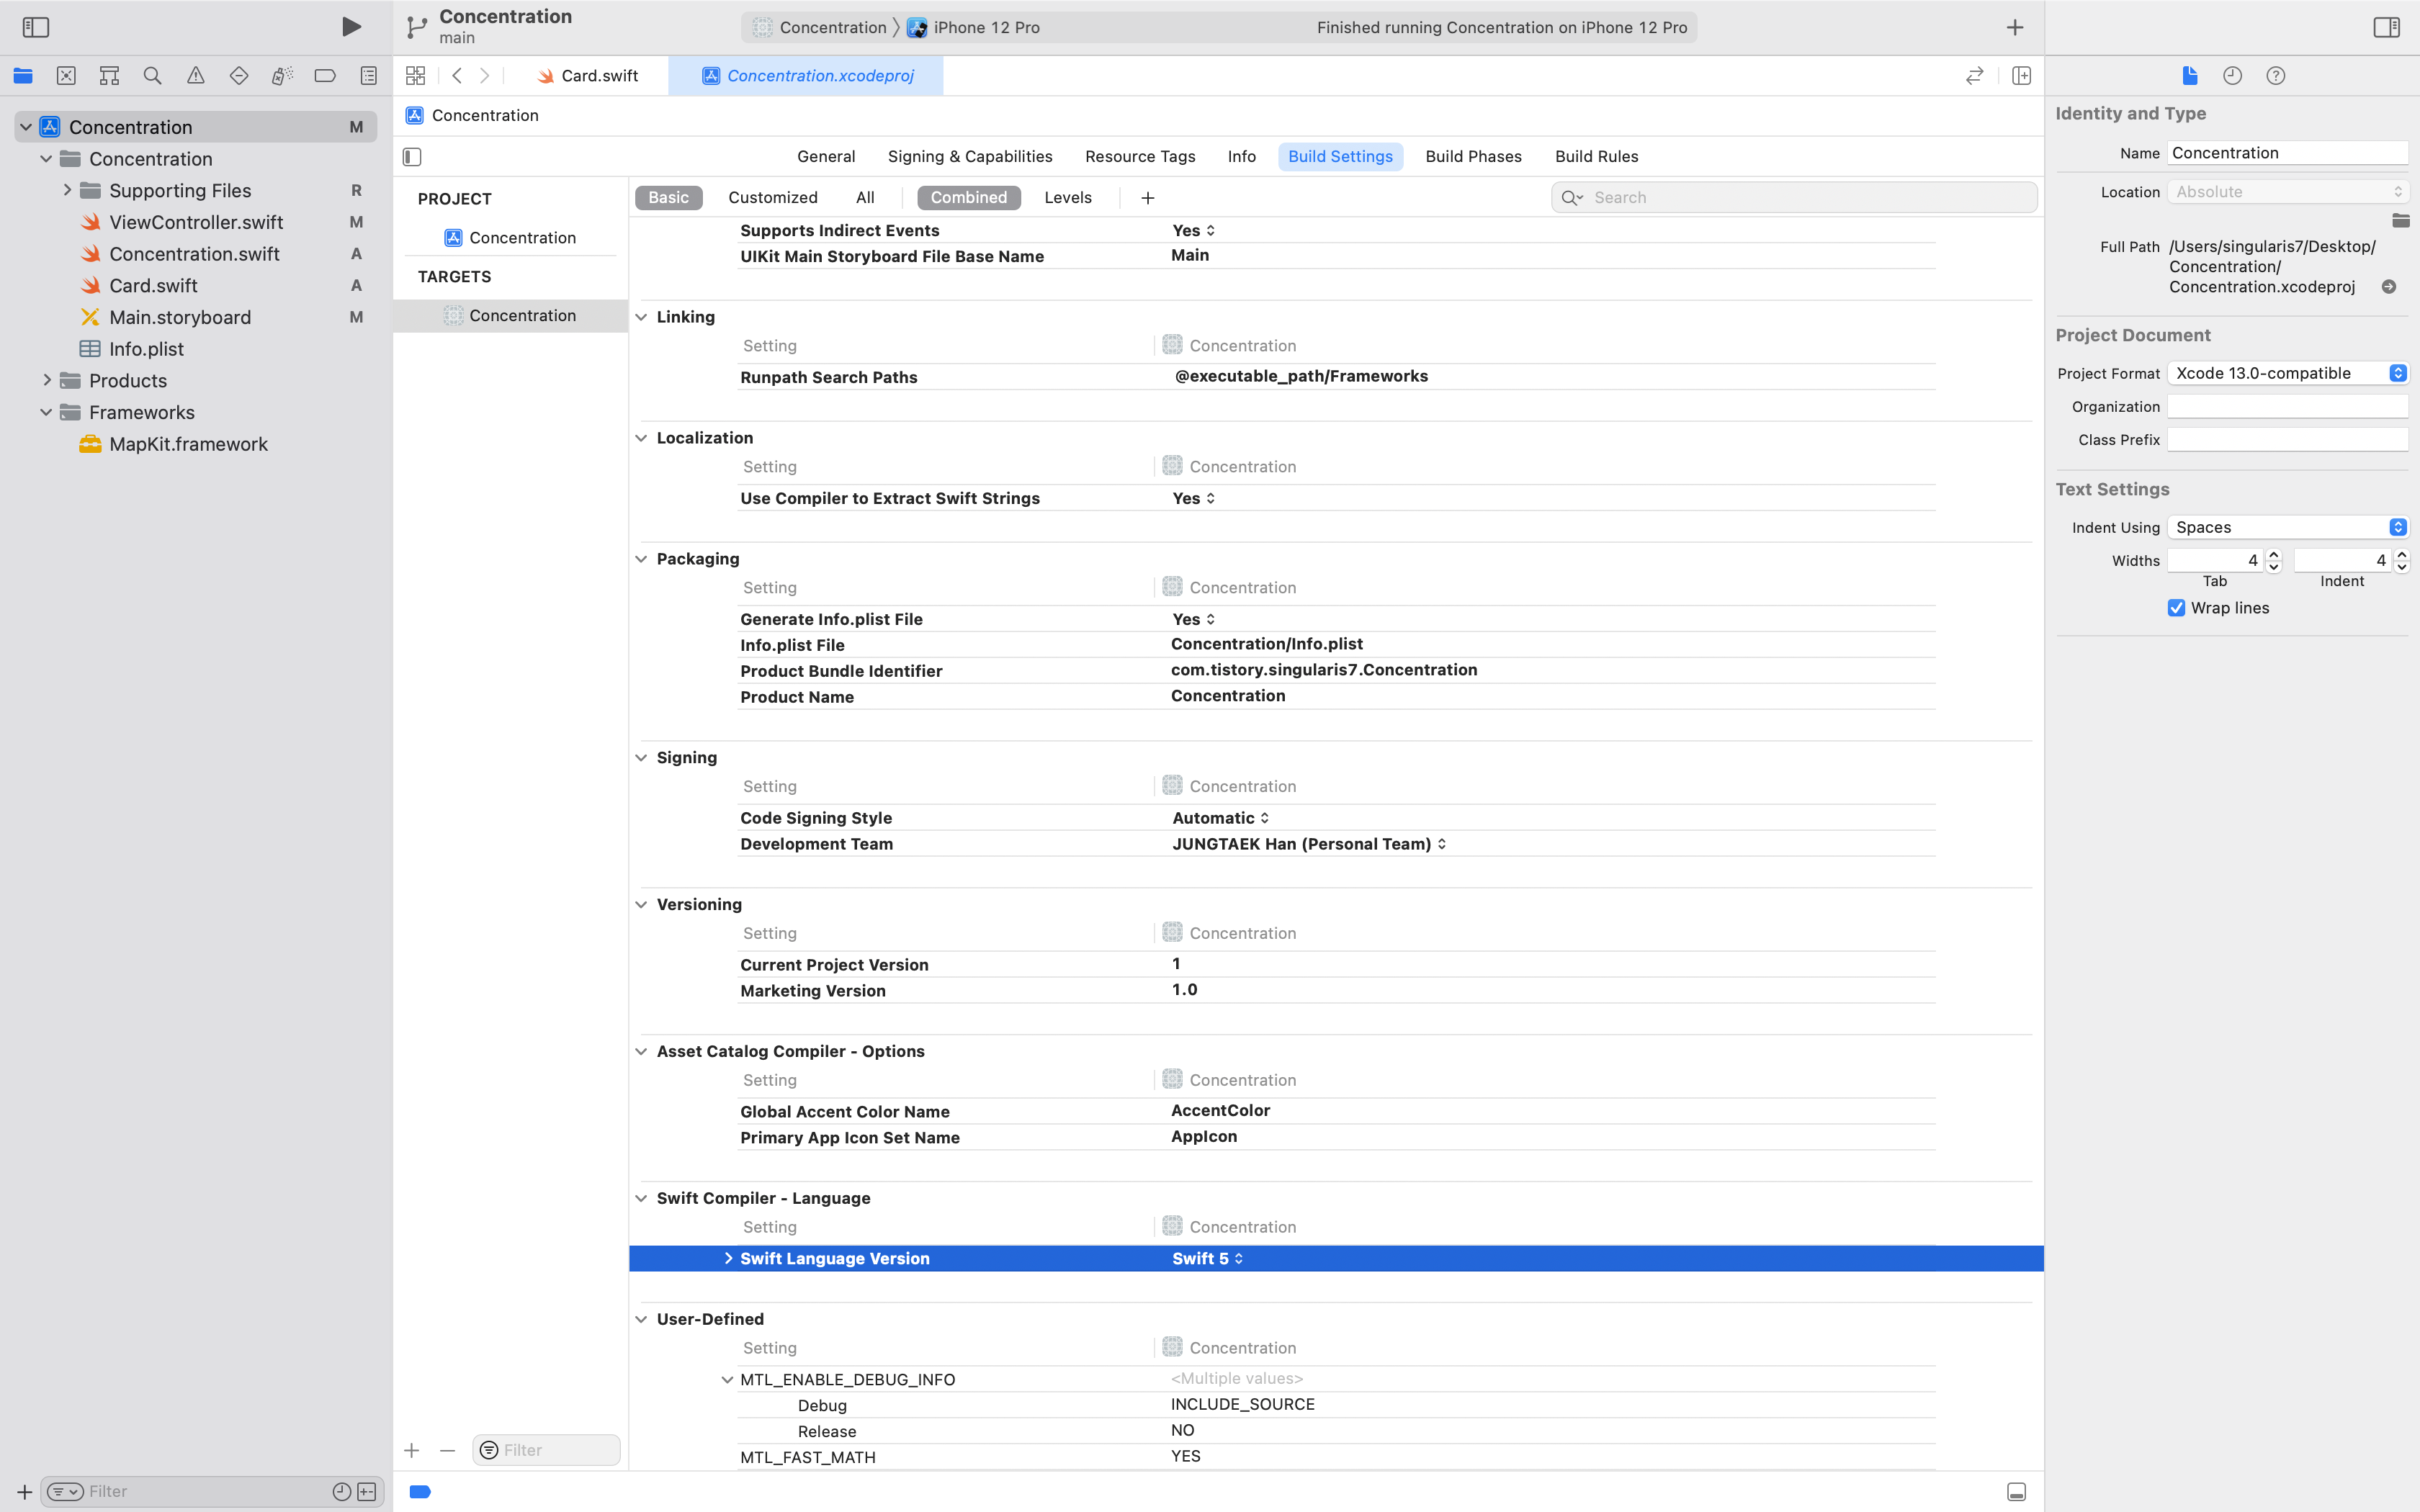Select the Levels view button
The image size is (2420, 1512).
(x=1067, y=198)
